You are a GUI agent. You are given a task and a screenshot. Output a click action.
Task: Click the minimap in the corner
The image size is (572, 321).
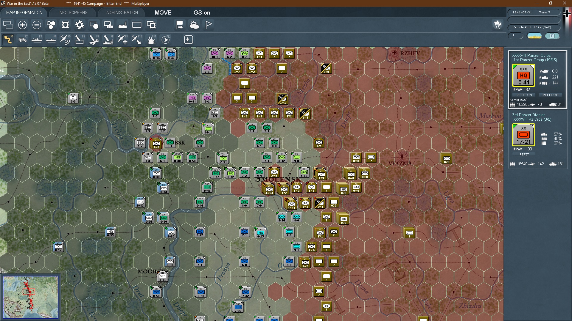pyautogui.click(x=30, y=297)
